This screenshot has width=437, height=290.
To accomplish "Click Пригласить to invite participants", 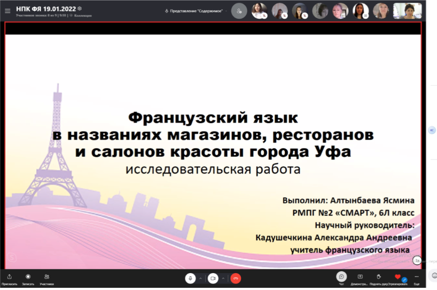I will tap(9, 279).
